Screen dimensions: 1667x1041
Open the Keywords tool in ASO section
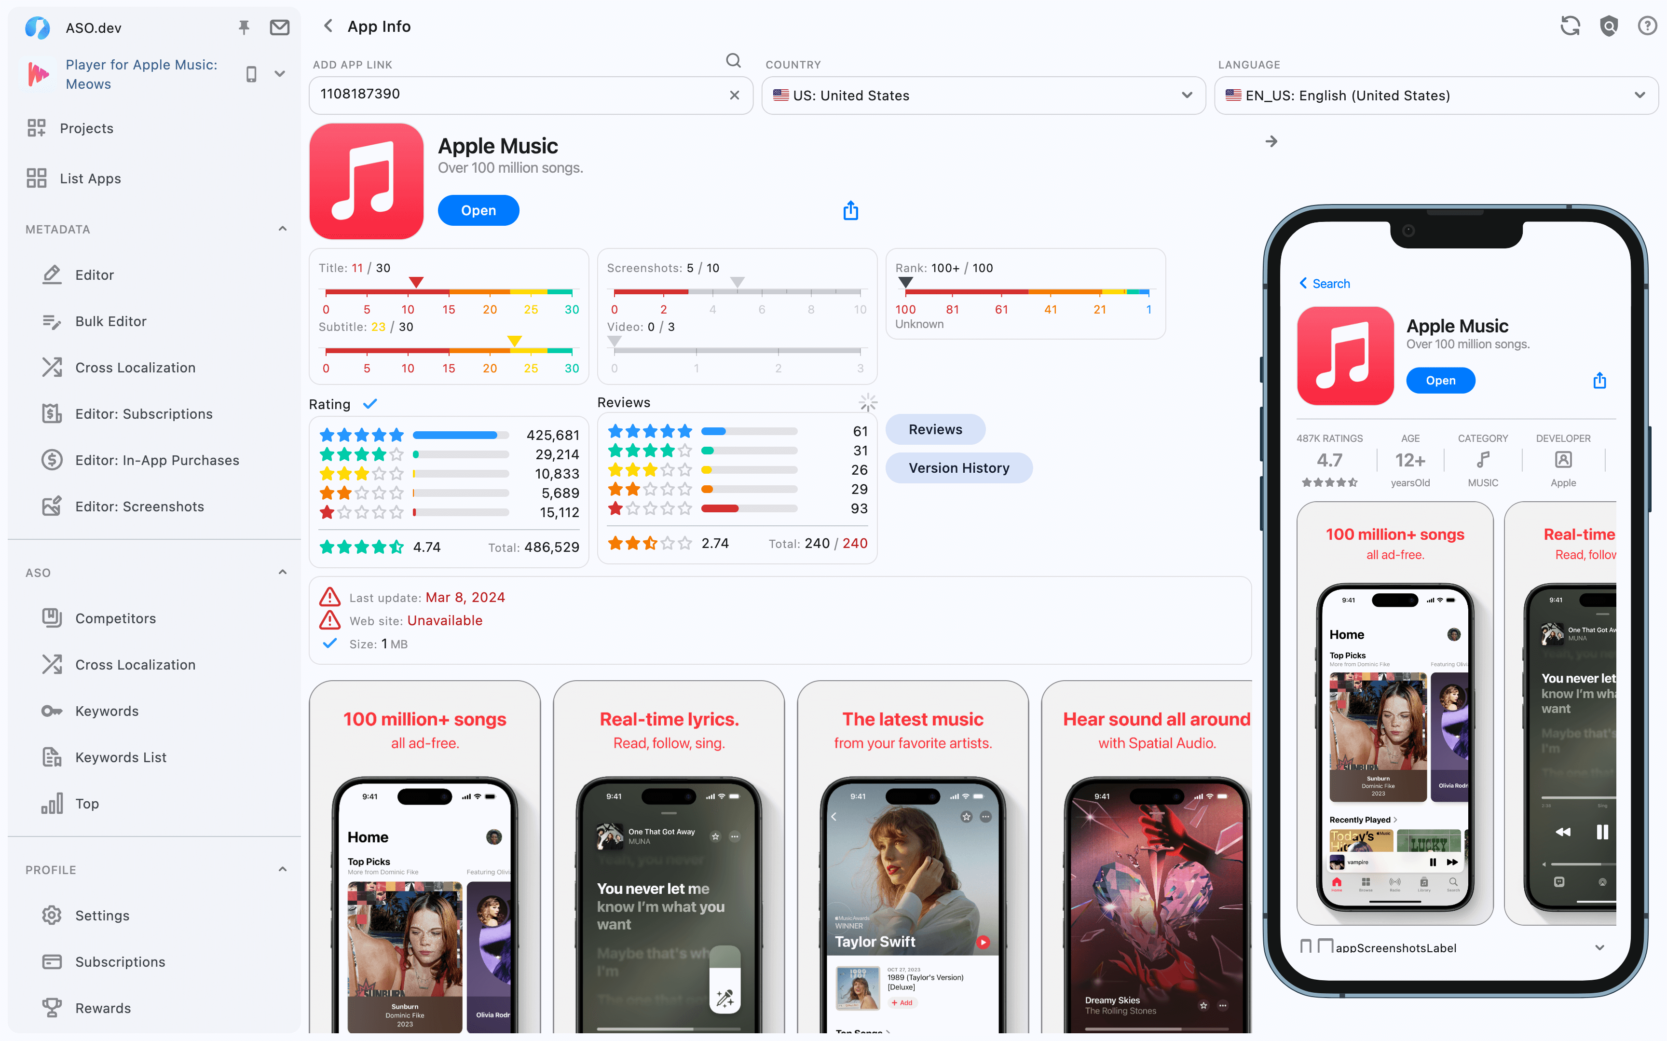[x=107, y=710]
